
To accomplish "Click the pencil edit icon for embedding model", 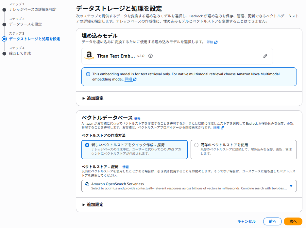I will pyautogui.click(x=265, y=56).
